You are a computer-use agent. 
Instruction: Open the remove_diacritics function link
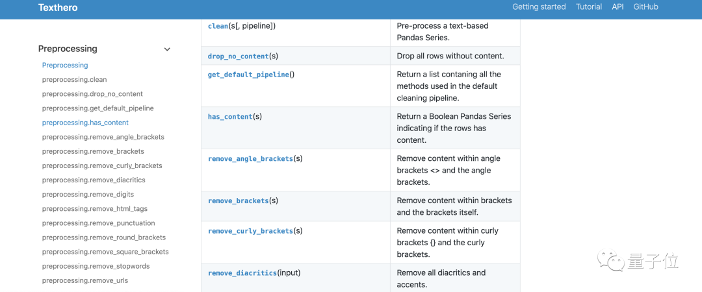pos(242,273)
